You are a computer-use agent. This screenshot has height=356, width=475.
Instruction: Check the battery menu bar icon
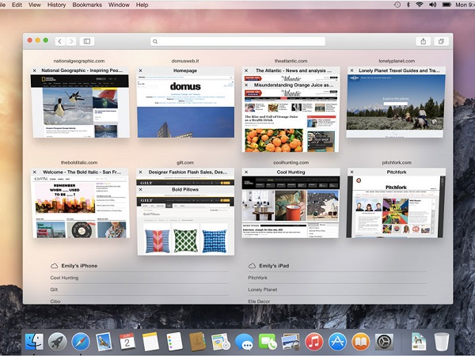coord(446,5)
